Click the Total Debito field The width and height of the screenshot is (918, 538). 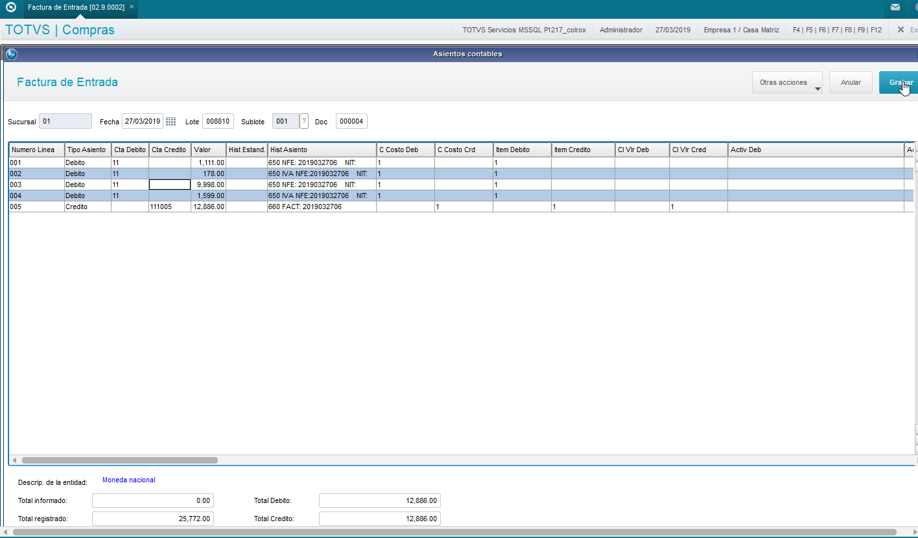(380, 500)
